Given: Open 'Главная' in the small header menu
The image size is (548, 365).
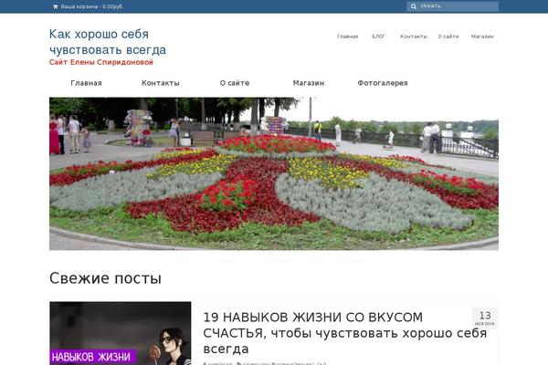Looking at the screenshot, I should (347, 36).
